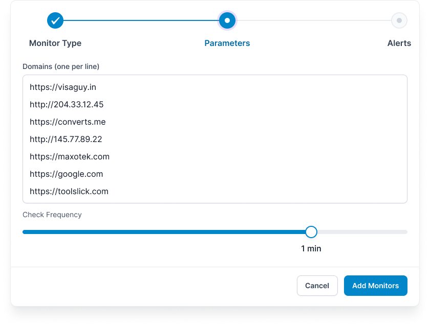Click the inactive Alerts step circle

pyautogui.click(x=399, y=20)
